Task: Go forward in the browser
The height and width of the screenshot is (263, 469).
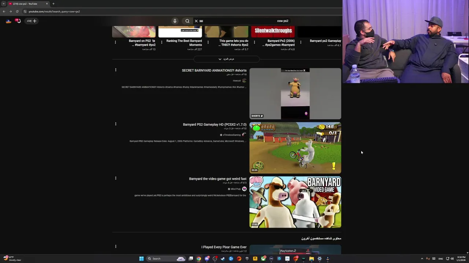Action: point(10,11)
